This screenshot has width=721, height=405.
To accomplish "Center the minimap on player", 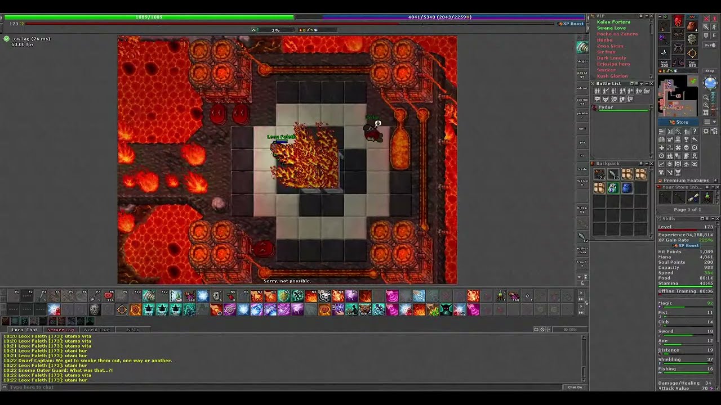I will click(706, 112).
